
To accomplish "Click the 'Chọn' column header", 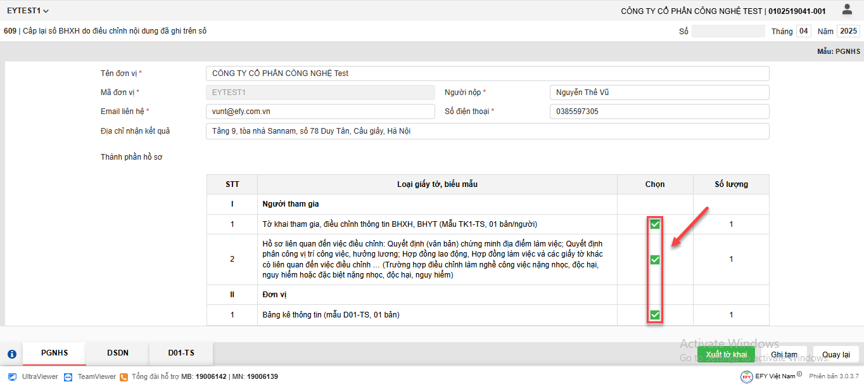I will (655, 184).
